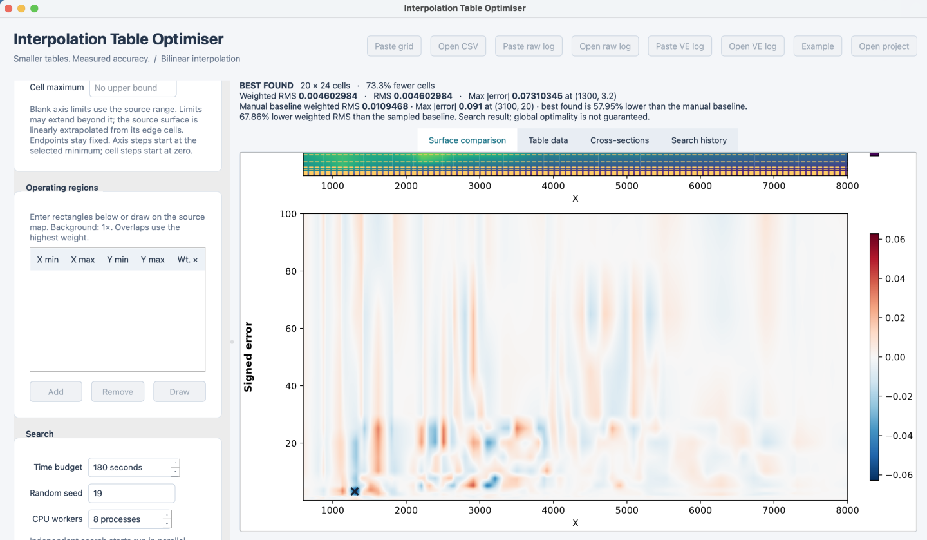
Task: Click the X max column header
Action: [x=82, y=260]
